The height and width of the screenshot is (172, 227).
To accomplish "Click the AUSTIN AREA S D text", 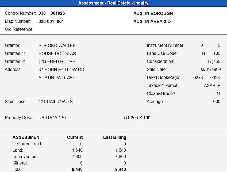I will (x=152, y=21).
